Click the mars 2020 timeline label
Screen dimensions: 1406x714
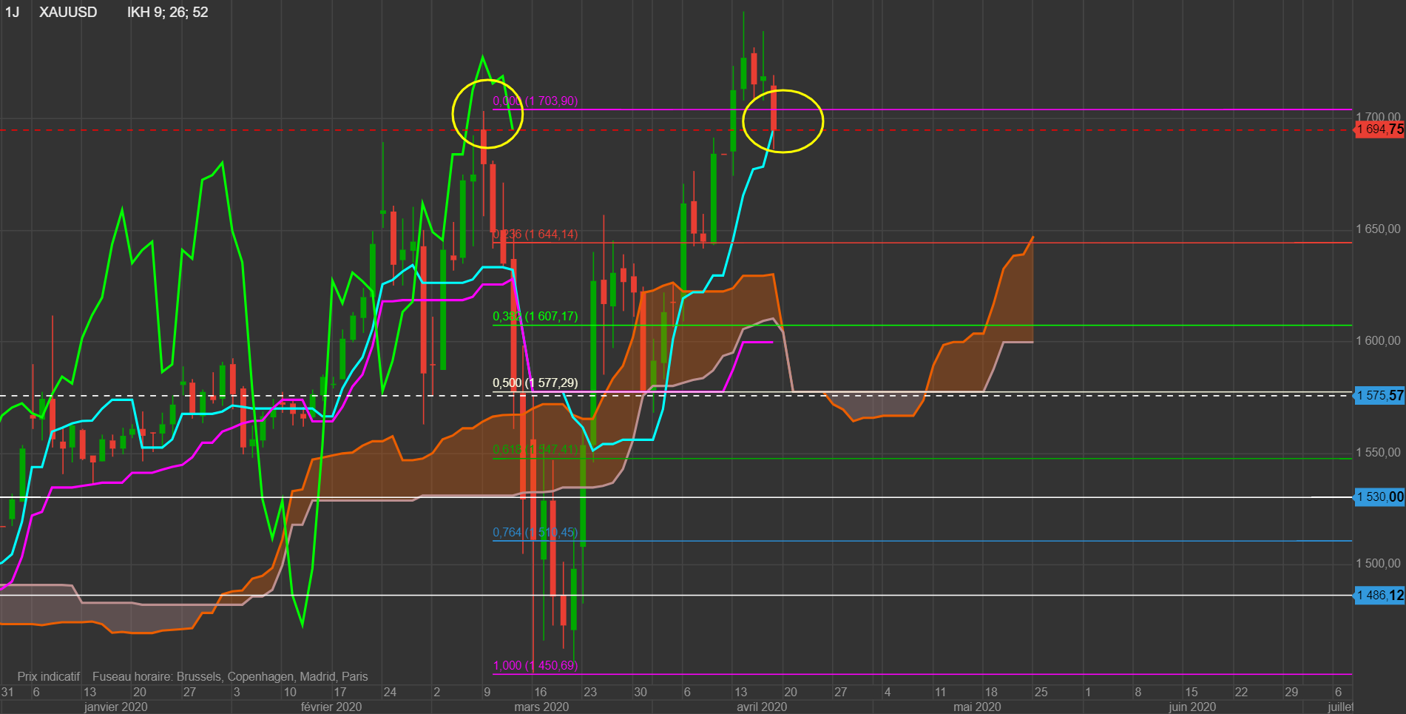click(541, 707)
